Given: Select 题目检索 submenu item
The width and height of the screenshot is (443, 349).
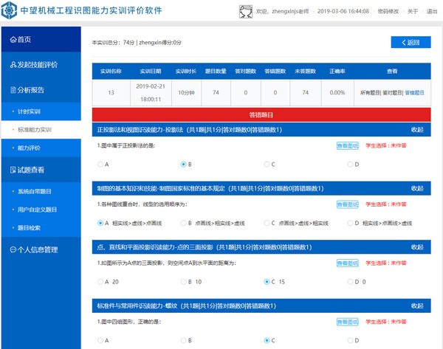Looking at the screenshot, I should pos(41,227).
